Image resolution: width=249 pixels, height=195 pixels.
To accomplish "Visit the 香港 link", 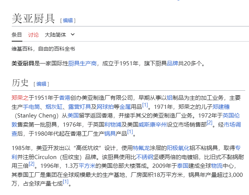I will click(64, 97).
